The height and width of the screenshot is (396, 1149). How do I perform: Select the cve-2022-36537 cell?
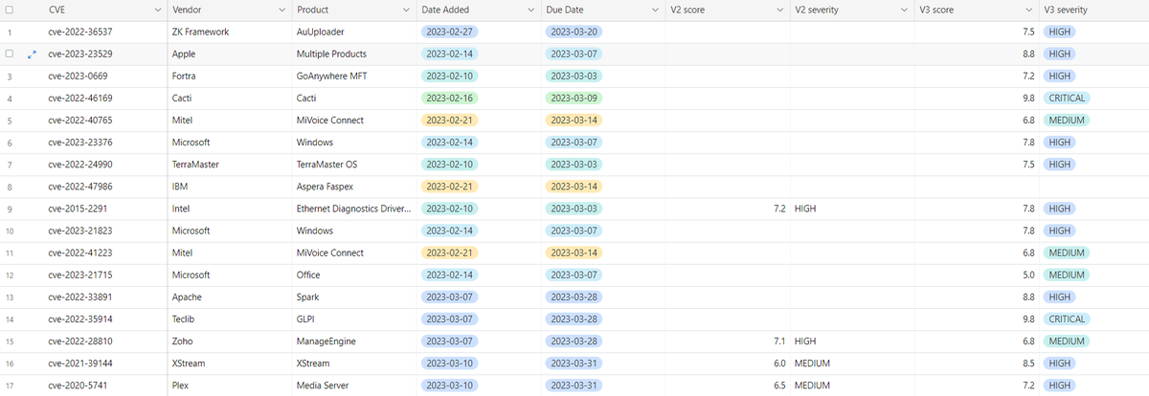pyautogui.click(x=104, y=32)
